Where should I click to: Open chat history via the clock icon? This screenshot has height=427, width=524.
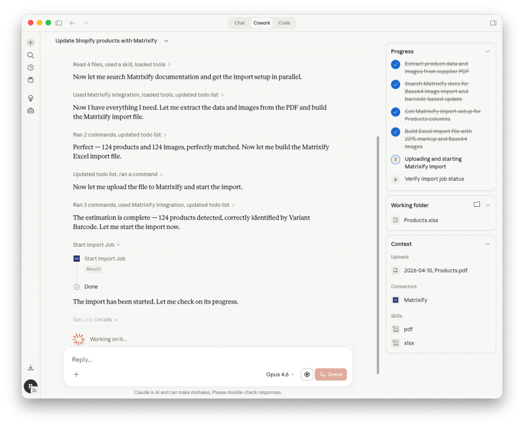31,67
